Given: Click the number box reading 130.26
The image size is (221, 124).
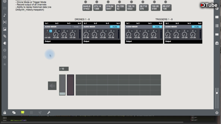Looking at the screenshot, I should (x=155, y=8).
